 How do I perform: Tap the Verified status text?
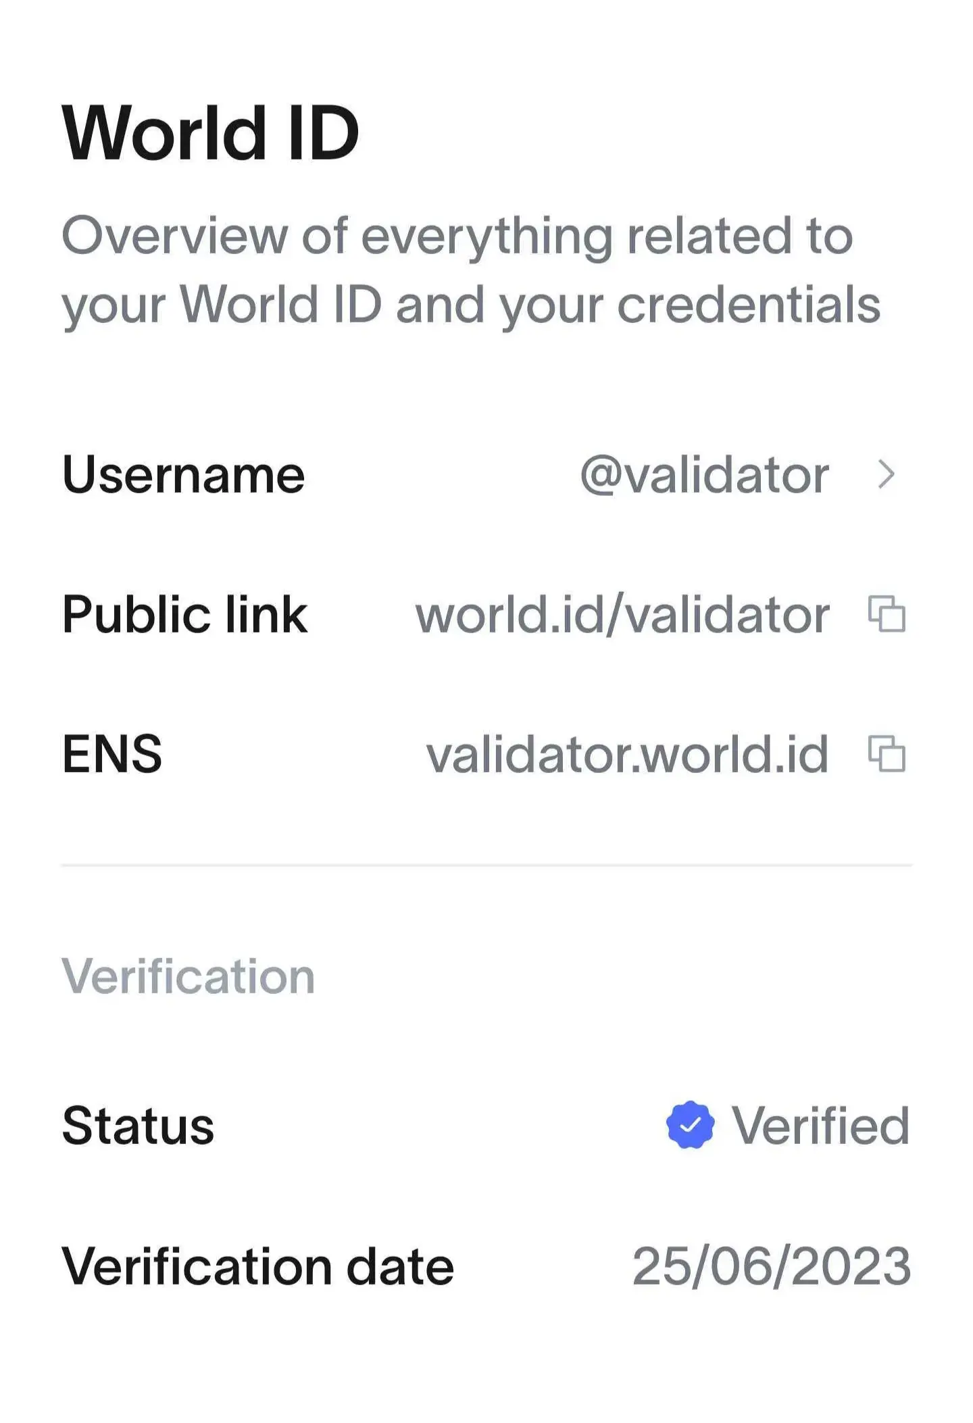(820, 1126)
